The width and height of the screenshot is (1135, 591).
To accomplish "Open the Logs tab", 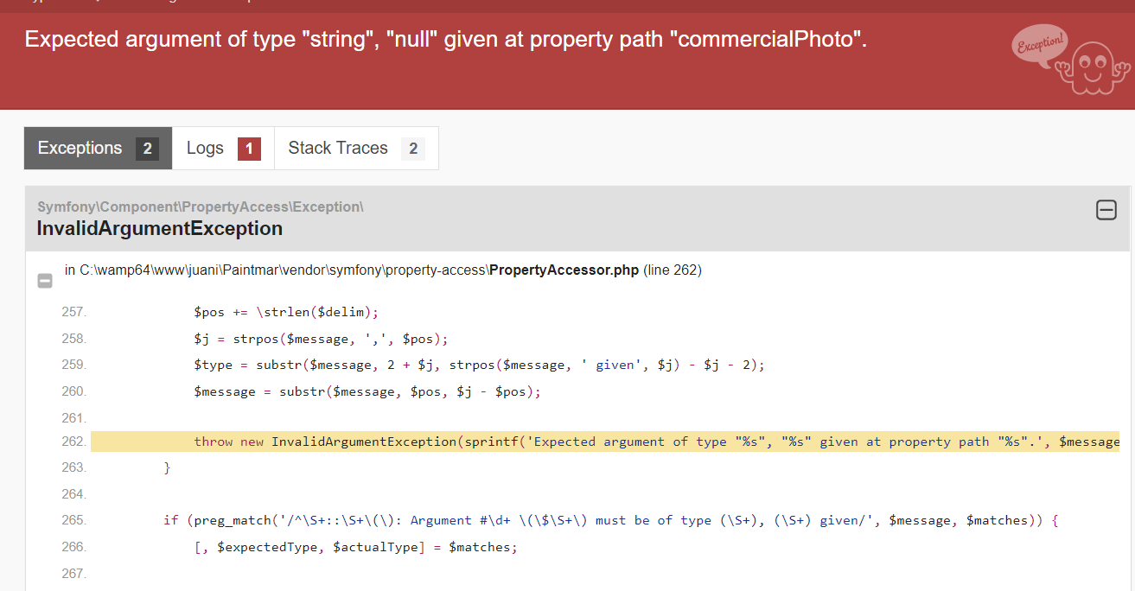I will point(205,149).
